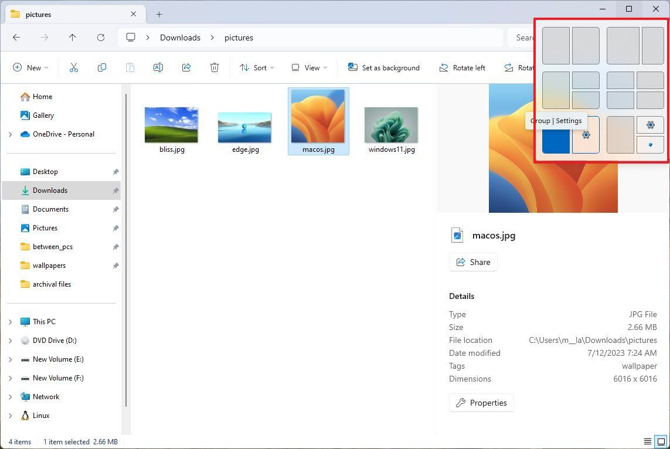Navigate up to Downloads with the up arrow
Screen dimensions: 670x449
[x=72, y=38]
